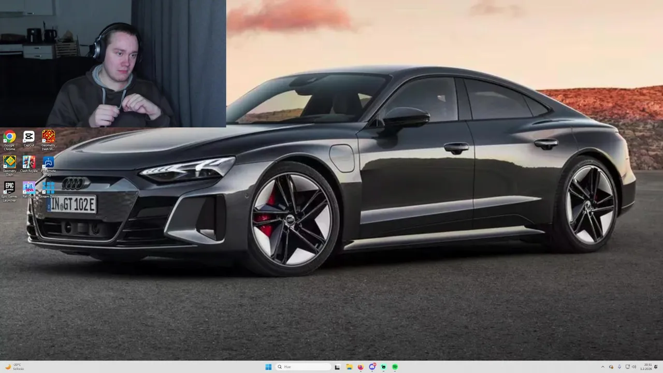This screenshot has height=373, width=663.
Task: Open the clock and date 20.51
Action: coord(647,367)
